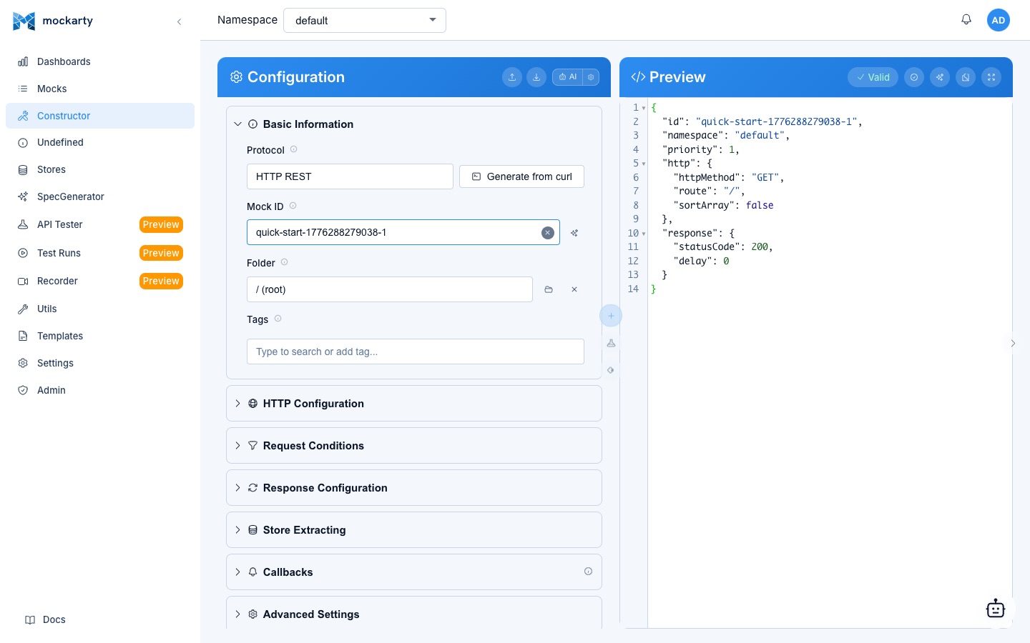Open Settings in sidebar
The image size is (1030, 643).
[100, 363]
